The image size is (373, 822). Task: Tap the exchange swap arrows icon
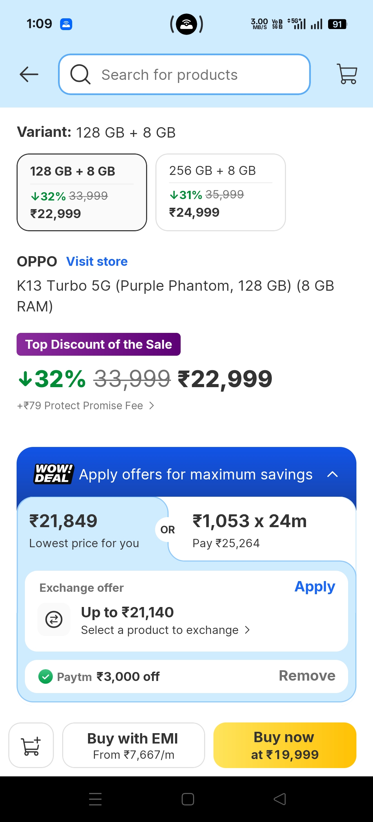point(54,619)
